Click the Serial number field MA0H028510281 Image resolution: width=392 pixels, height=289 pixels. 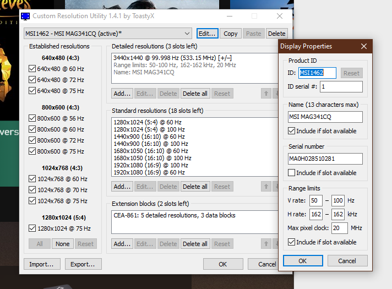tap(325, 159)
